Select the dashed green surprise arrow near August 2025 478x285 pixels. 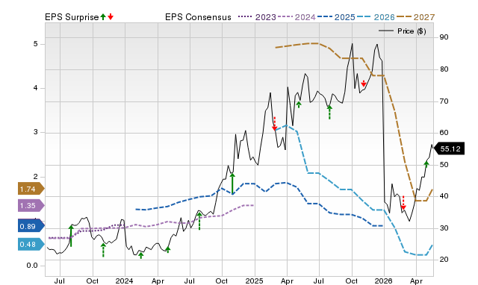point(329,112)
